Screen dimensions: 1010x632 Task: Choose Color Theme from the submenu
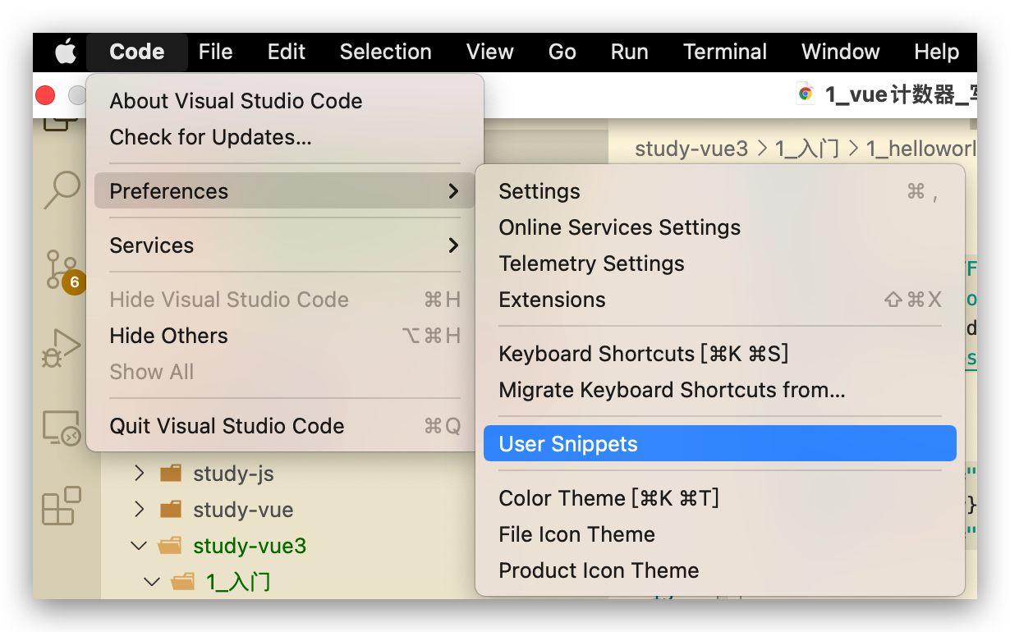(608, 498)
